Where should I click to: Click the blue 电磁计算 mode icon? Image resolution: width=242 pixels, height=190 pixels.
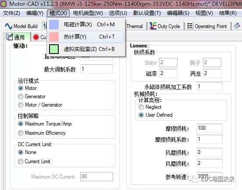[x=54, y=25]
